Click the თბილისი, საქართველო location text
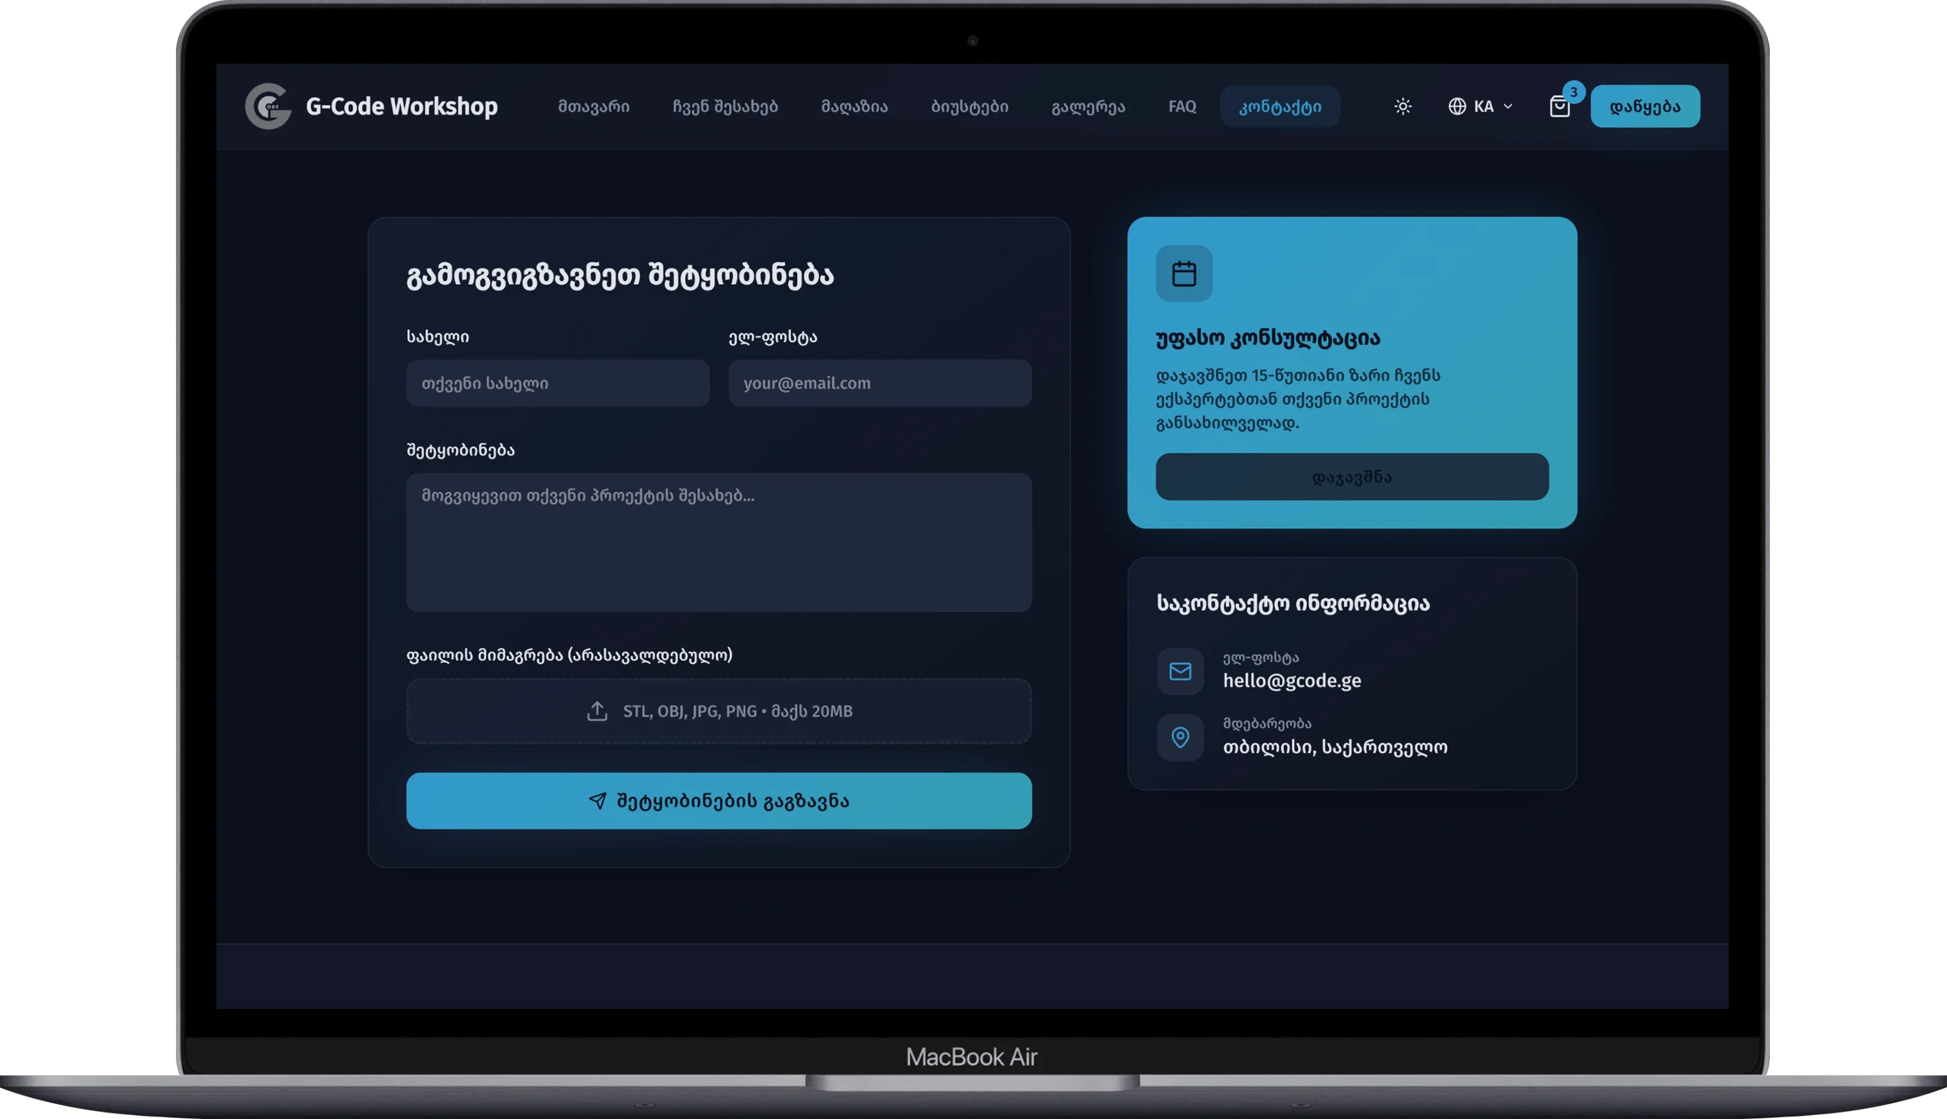Viewport: 1947px width, 1119px height. pyautogui.click(x=1335, y=746)
